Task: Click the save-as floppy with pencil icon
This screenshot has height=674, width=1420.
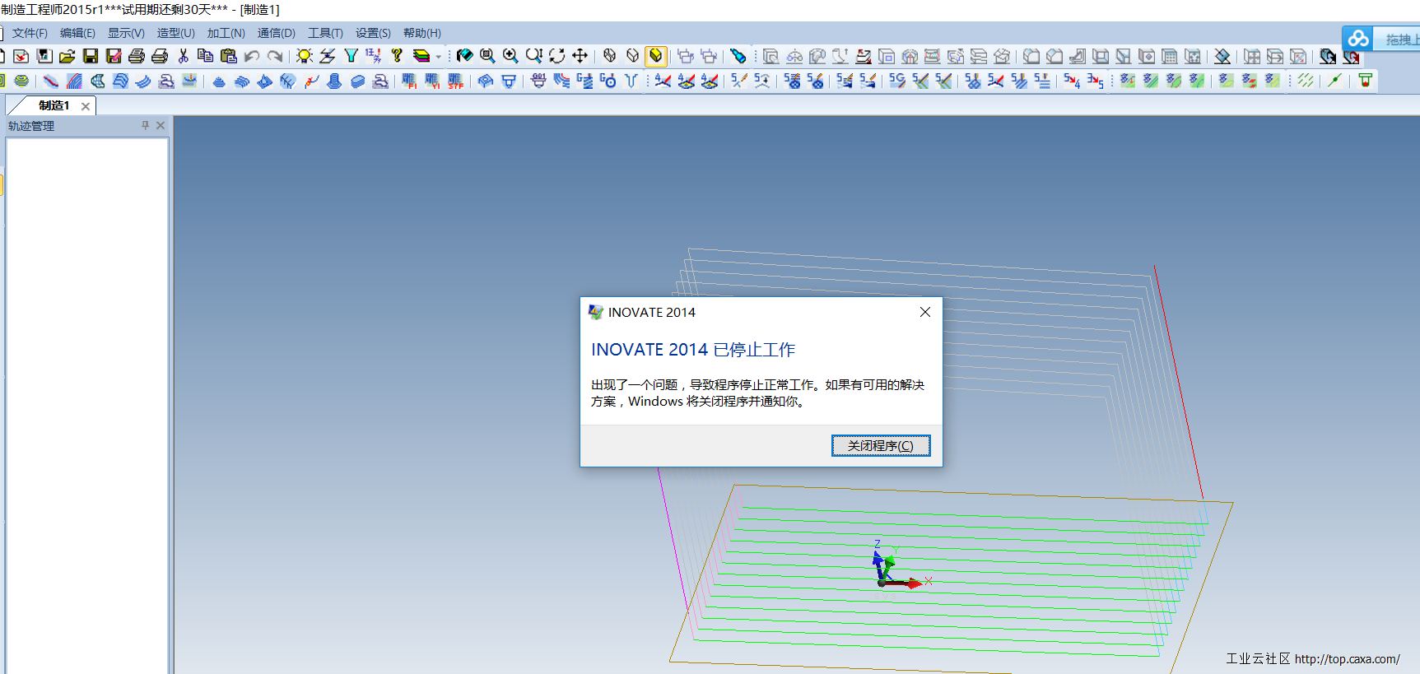Action: [114, 56]
